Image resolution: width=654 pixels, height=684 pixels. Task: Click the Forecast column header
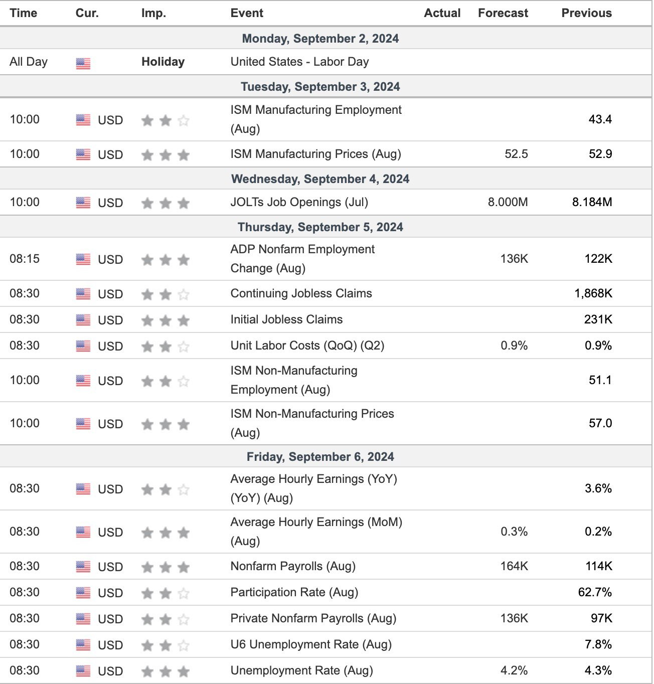[x=503, y=13]
